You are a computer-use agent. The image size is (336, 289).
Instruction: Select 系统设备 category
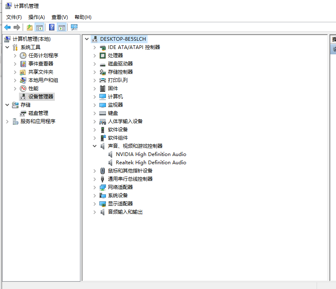pyautogui.click(x=118, y=196)
